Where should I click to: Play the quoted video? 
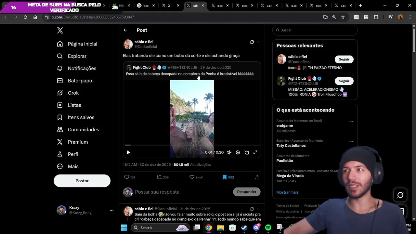(x=128, y=152)
